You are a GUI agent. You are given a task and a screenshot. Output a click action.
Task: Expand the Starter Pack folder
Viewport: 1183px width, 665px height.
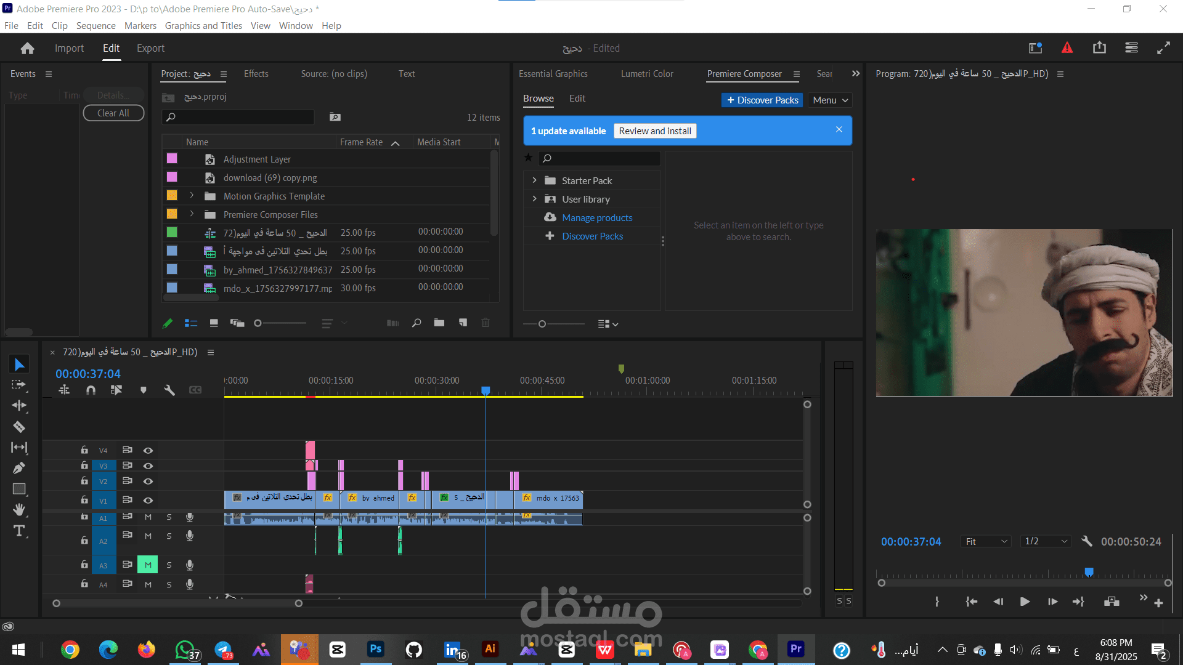tap(534, 180)
